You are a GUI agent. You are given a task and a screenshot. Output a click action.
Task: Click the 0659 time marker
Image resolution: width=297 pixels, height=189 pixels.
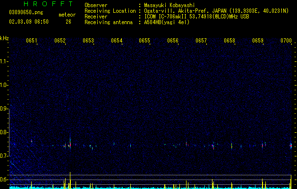[x=258, y=41]
